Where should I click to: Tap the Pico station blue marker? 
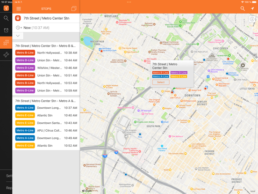[140, 134]
